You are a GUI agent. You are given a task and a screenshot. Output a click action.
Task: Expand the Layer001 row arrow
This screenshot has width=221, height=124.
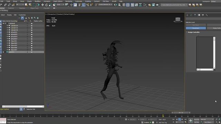[x=3, y=52]
